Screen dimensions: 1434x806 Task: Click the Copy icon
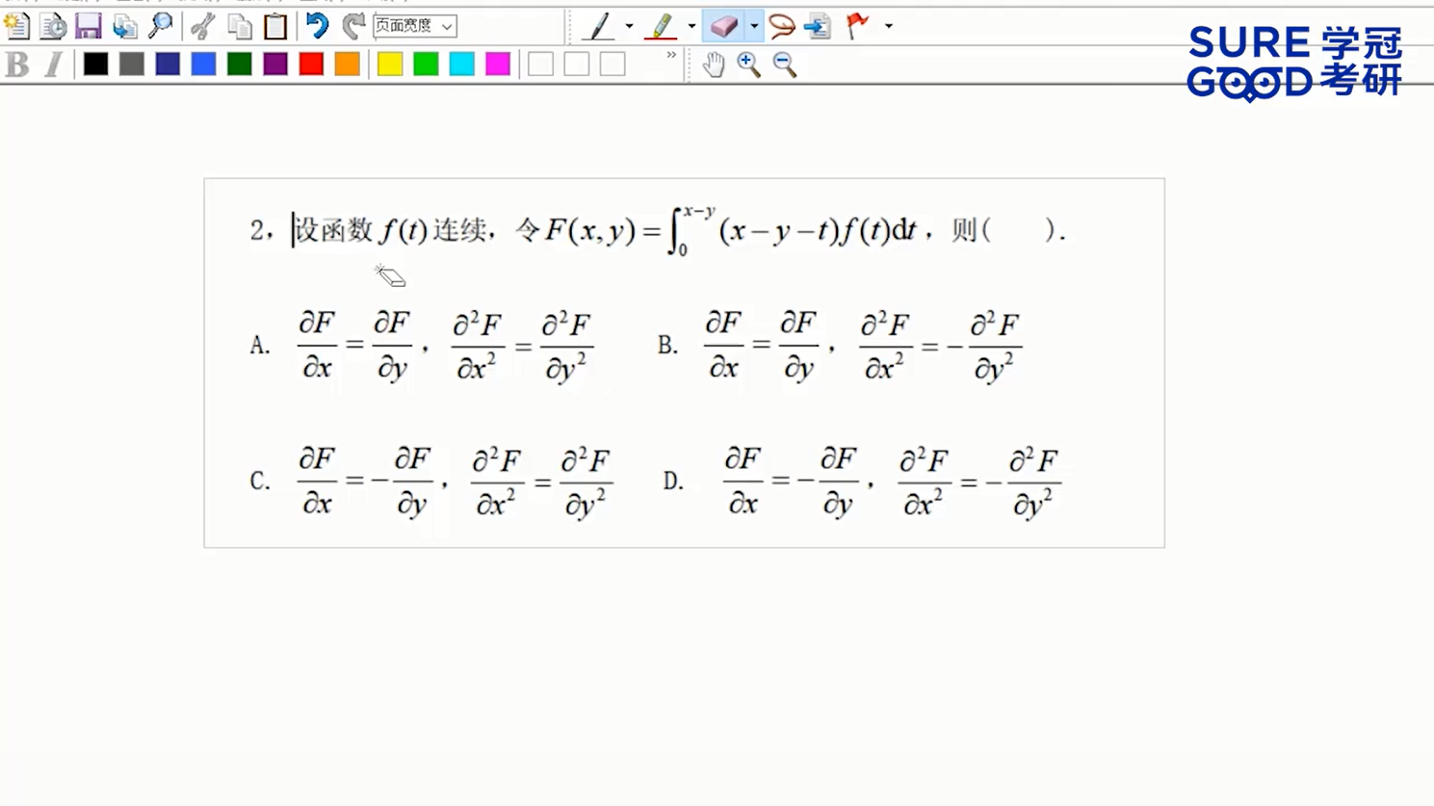pyautogui.click(x=240, y=26)
